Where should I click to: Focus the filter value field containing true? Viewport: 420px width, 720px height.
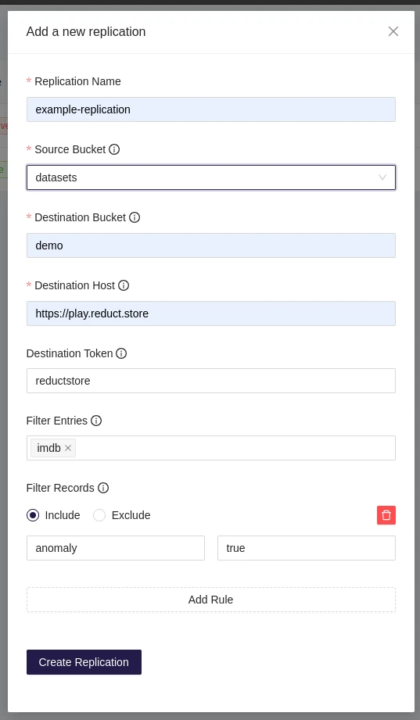[307, 548]
